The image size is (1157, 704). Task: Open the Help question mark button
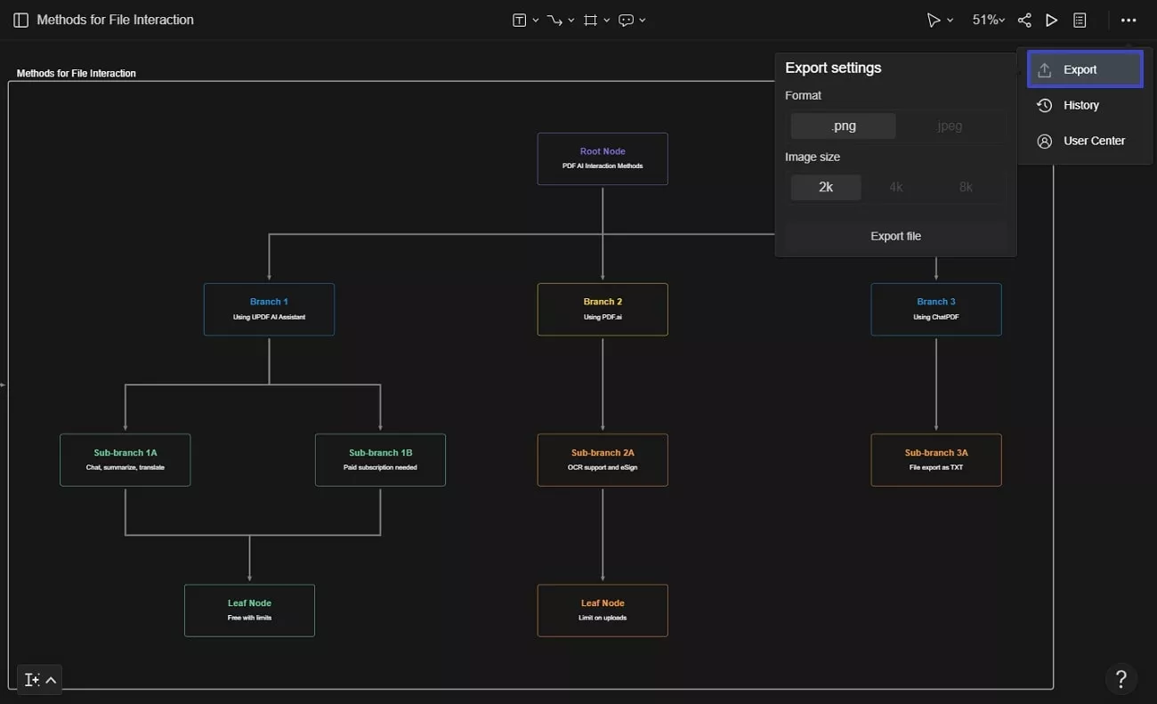tap(1121, 678)
